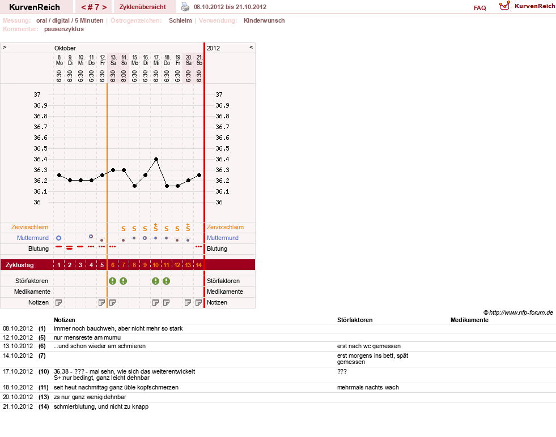Viewport: 556px width, 437px height.
Task: Click the Muttermund symbol on day 13
Action: (188, 239)
